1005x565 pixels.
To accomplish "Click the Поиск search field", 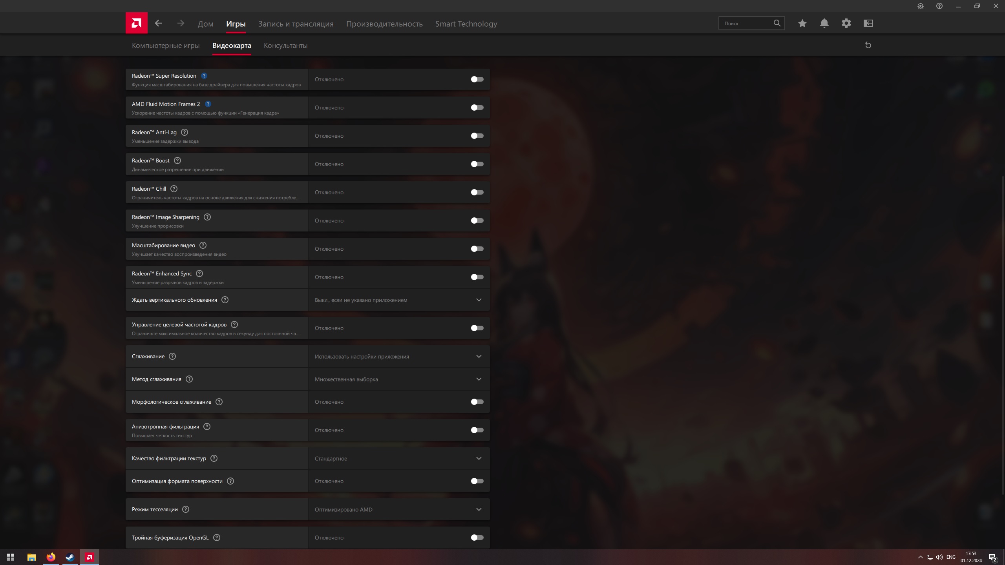I will (x=751, y=23).
